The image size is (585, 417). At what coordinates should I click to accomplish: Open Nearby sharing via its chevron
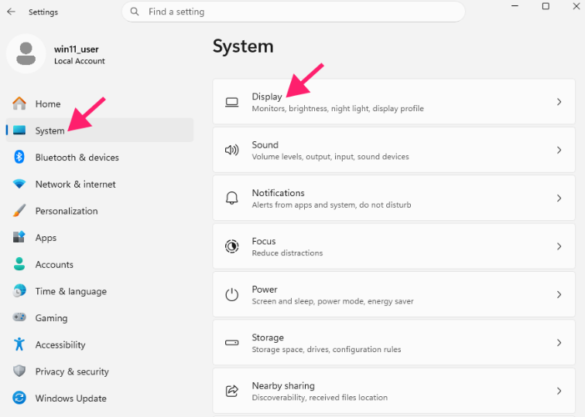tap(559, 391)
